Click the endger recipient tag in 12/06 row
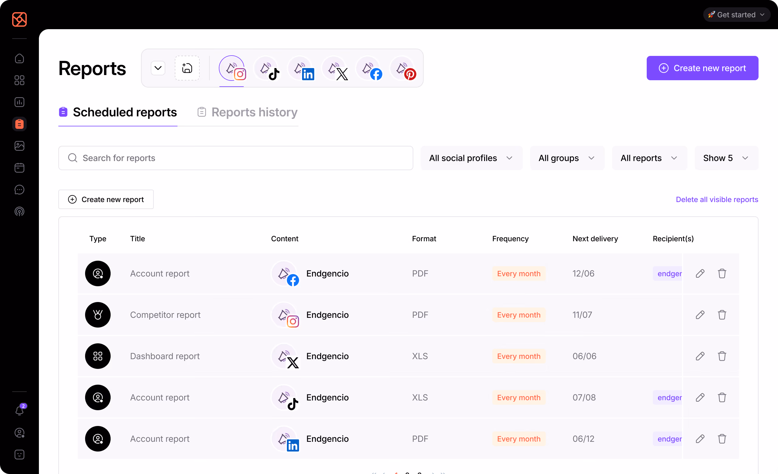The image size is (778, 474). coord(668,273)
